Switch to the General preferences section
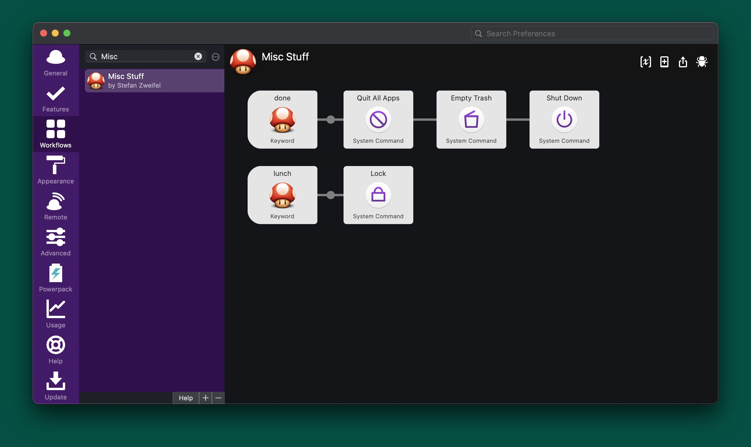This screenshot has height=447, width=751. coord(56,62)
